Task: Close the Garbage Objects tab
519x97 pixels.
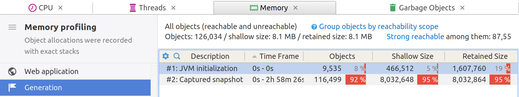Action: click(x=462, y=8)
